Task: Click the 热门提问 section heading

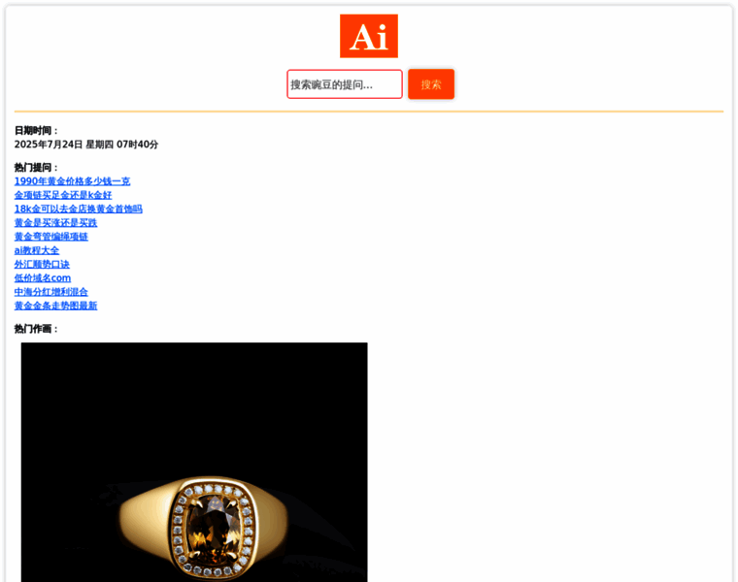Action: coord(36,168)
